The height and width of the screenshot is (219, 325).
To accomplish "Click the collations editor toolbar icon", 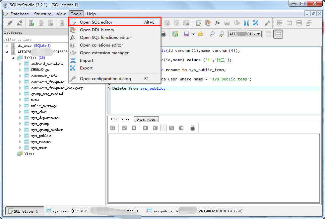I will [227, 23].
